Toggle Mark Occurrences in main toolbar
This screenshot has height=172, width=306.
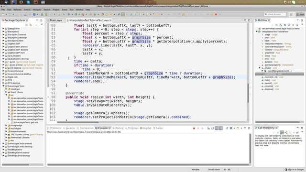[x=123, y=14]
